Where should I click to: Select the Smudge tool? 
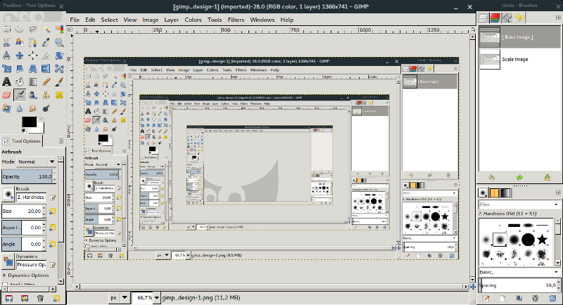point(32,108)
